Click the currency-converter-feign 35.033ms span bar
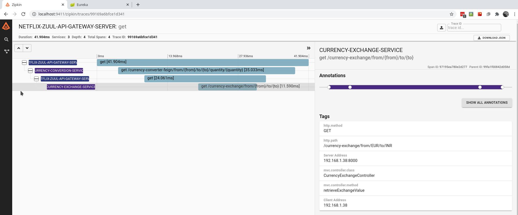The image size is (518, 215). coord(207,71)
